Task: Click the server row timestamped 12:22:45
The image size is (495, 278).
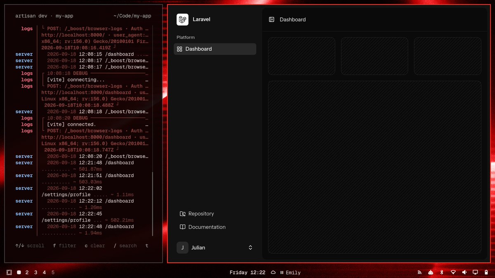Action: pos(75,214)
